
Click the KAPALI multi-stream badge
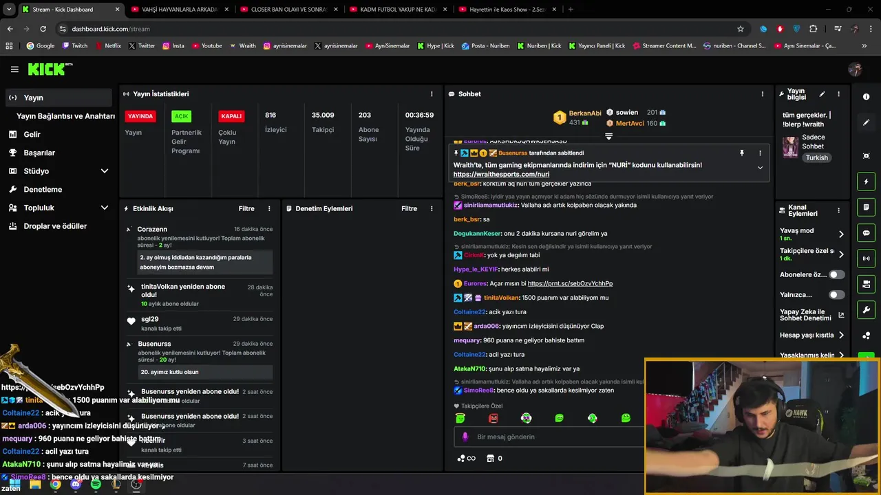[x=231, y=116]
